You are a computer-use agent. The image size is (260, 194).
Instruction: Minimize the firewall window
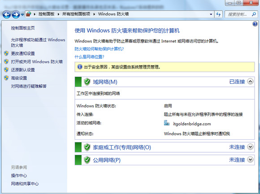tap(230, 3)
